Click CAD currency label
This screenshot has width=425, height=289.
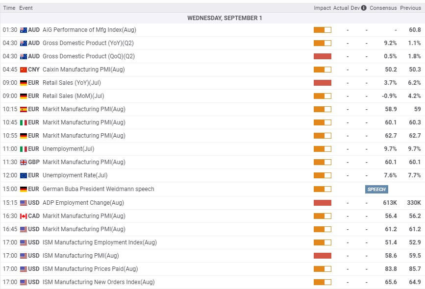(x=34, y=216)
